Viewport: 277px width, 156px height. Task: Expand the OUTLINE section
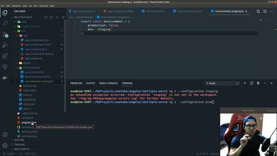point(19,140)
